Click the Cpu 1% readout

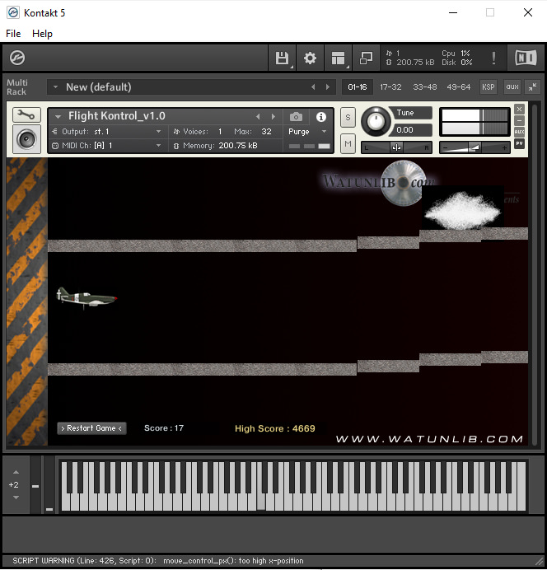(456, 54)
